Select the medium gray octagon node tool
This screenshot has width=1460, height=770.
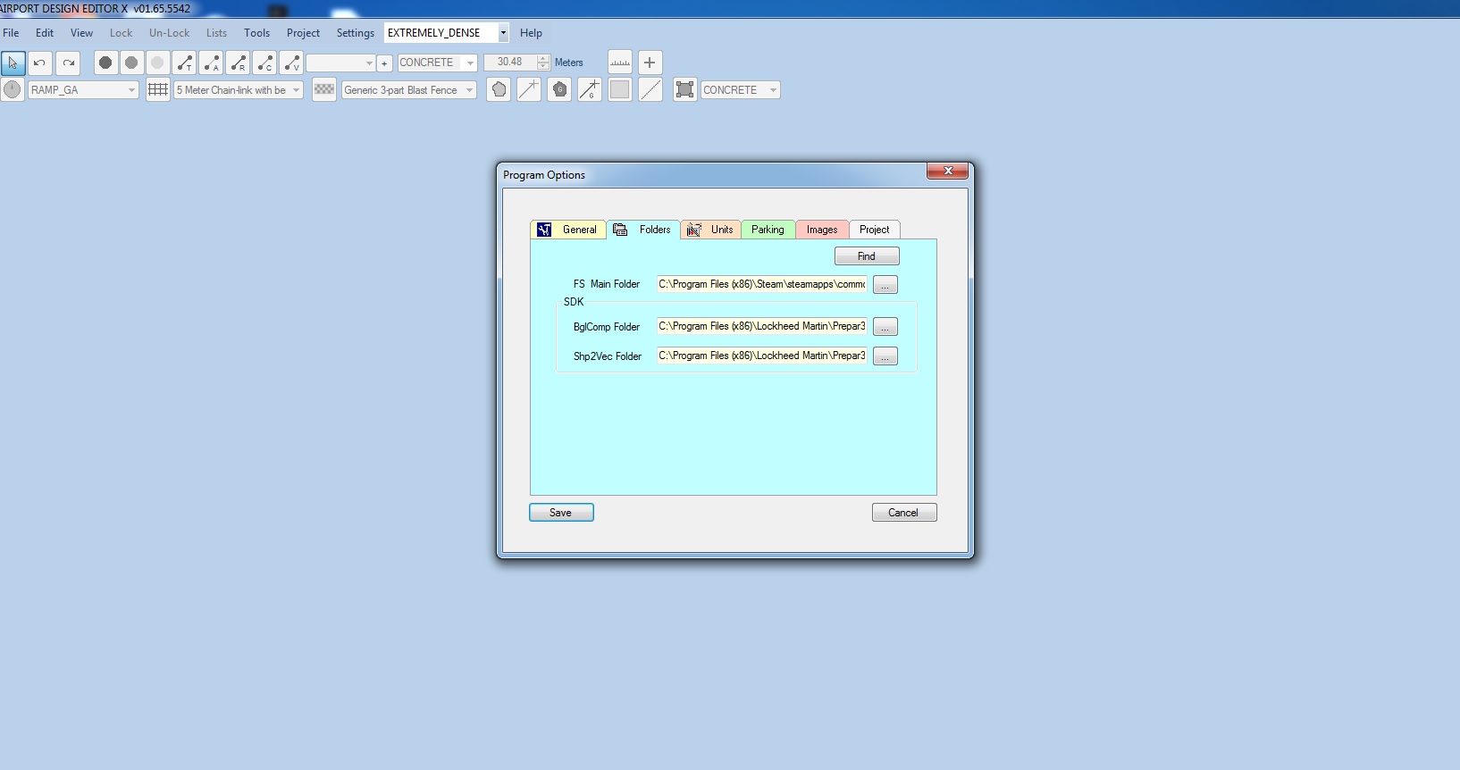click(131, 63)
